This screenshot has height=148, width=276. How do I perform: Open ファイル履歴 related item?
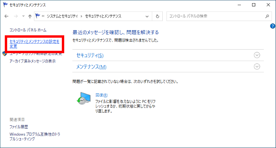pyautogui.click(x=19, y=127)
